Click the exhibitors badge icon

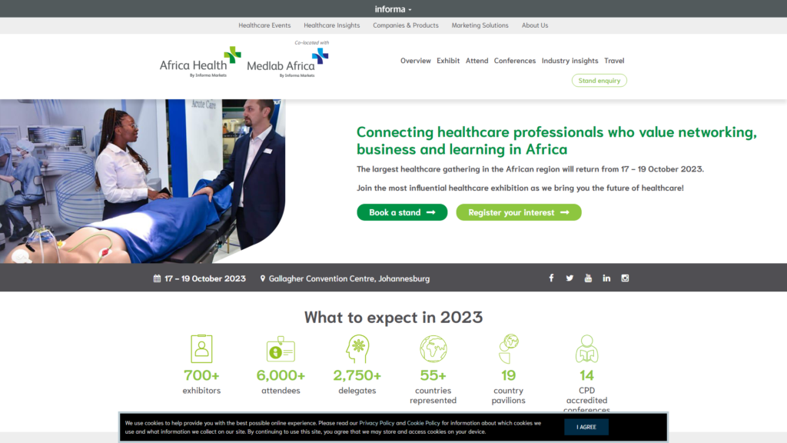(x=201, y=348)
